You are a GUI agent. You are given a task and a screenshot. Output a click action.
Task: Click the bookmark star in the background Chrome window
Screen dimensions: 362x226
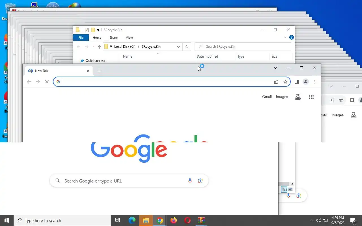(341, 100)
